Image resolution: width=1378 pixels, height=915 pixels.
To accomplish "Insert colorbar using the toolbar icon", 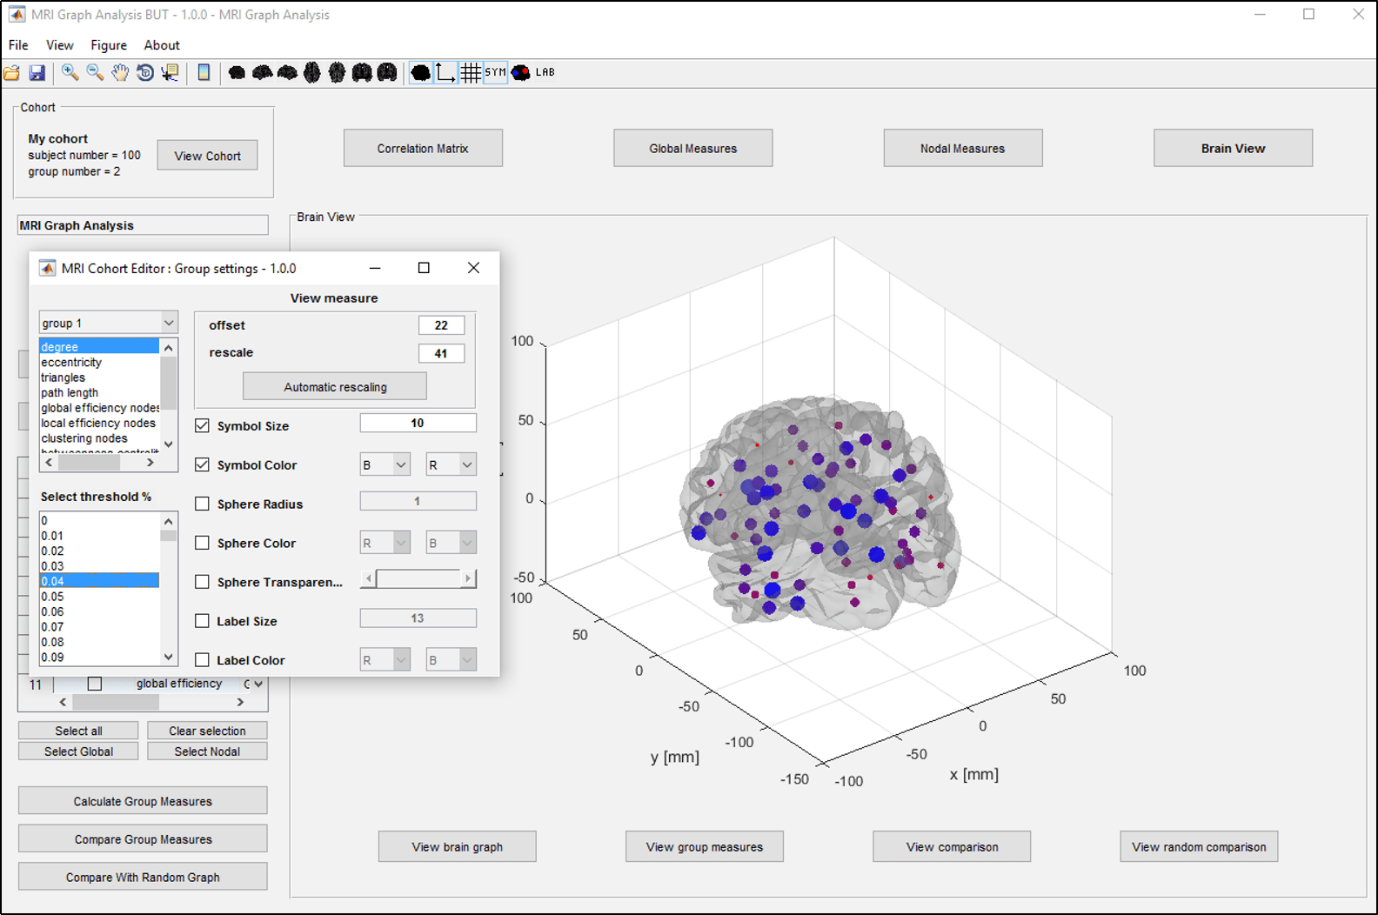I will [204, 73].
